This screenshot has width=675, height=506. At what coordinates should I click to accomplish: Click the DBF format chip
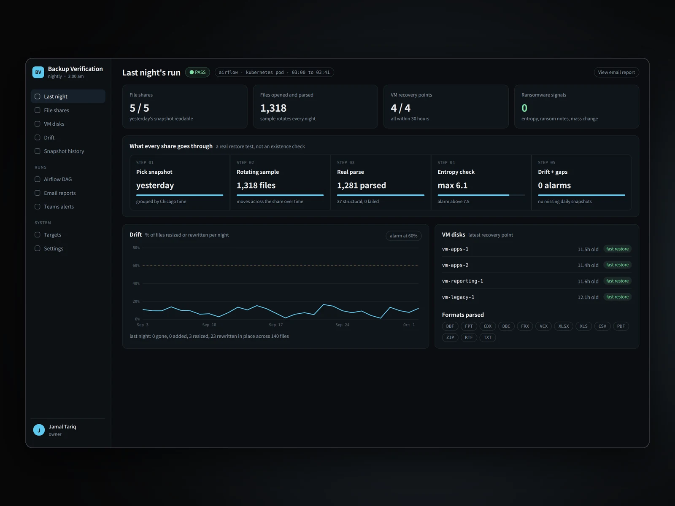[450, 326]
